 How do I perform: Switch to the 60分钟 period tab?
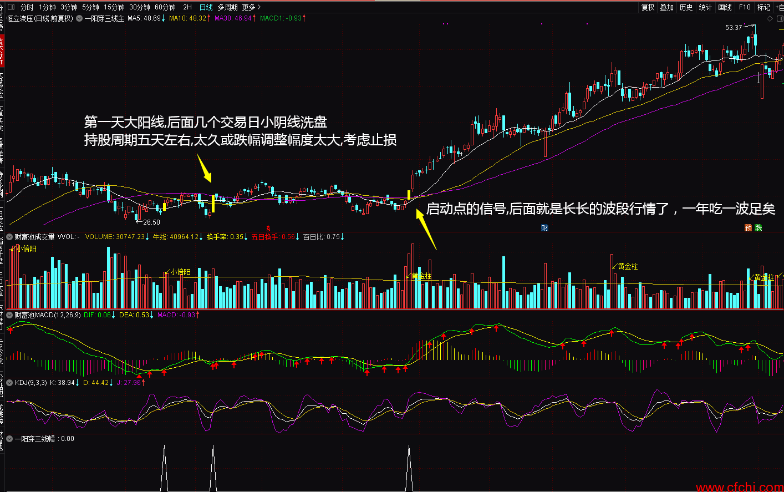click(x=165, y=7)
